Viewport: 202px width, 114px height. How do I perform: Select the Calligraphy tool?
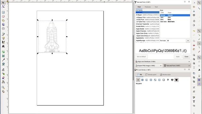tap(3, 42)
